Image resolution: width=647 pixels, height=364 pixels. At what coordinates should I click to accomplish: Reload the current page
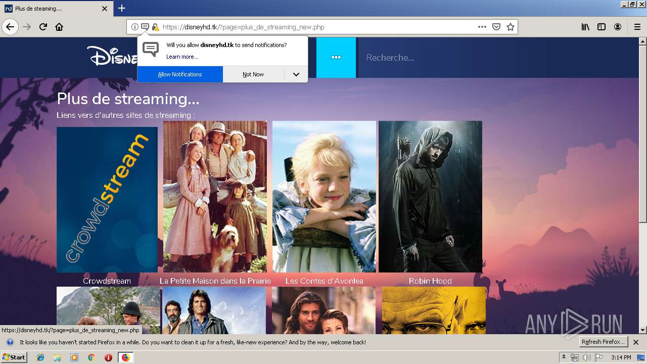[43, 27]
